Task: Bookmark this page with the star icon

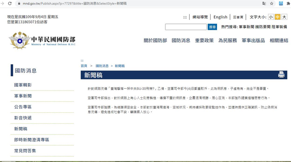Action: tap(272, 3)
